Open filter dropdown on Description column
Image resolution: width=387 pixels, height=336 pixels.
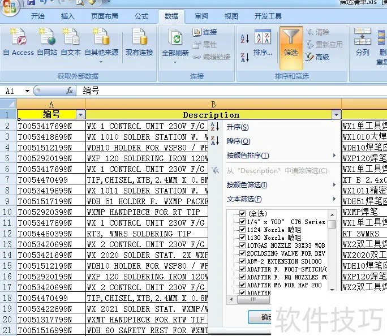pyautogui.click(x=336, y=115)
